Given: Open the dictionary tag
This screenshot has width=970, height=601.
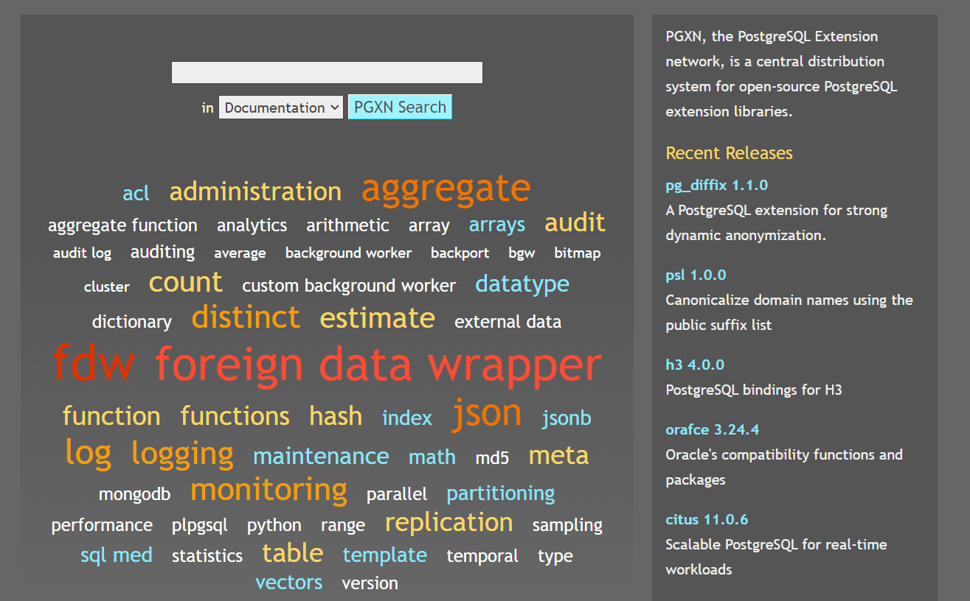Looking at the screenshot, I should tap(131, 322).
